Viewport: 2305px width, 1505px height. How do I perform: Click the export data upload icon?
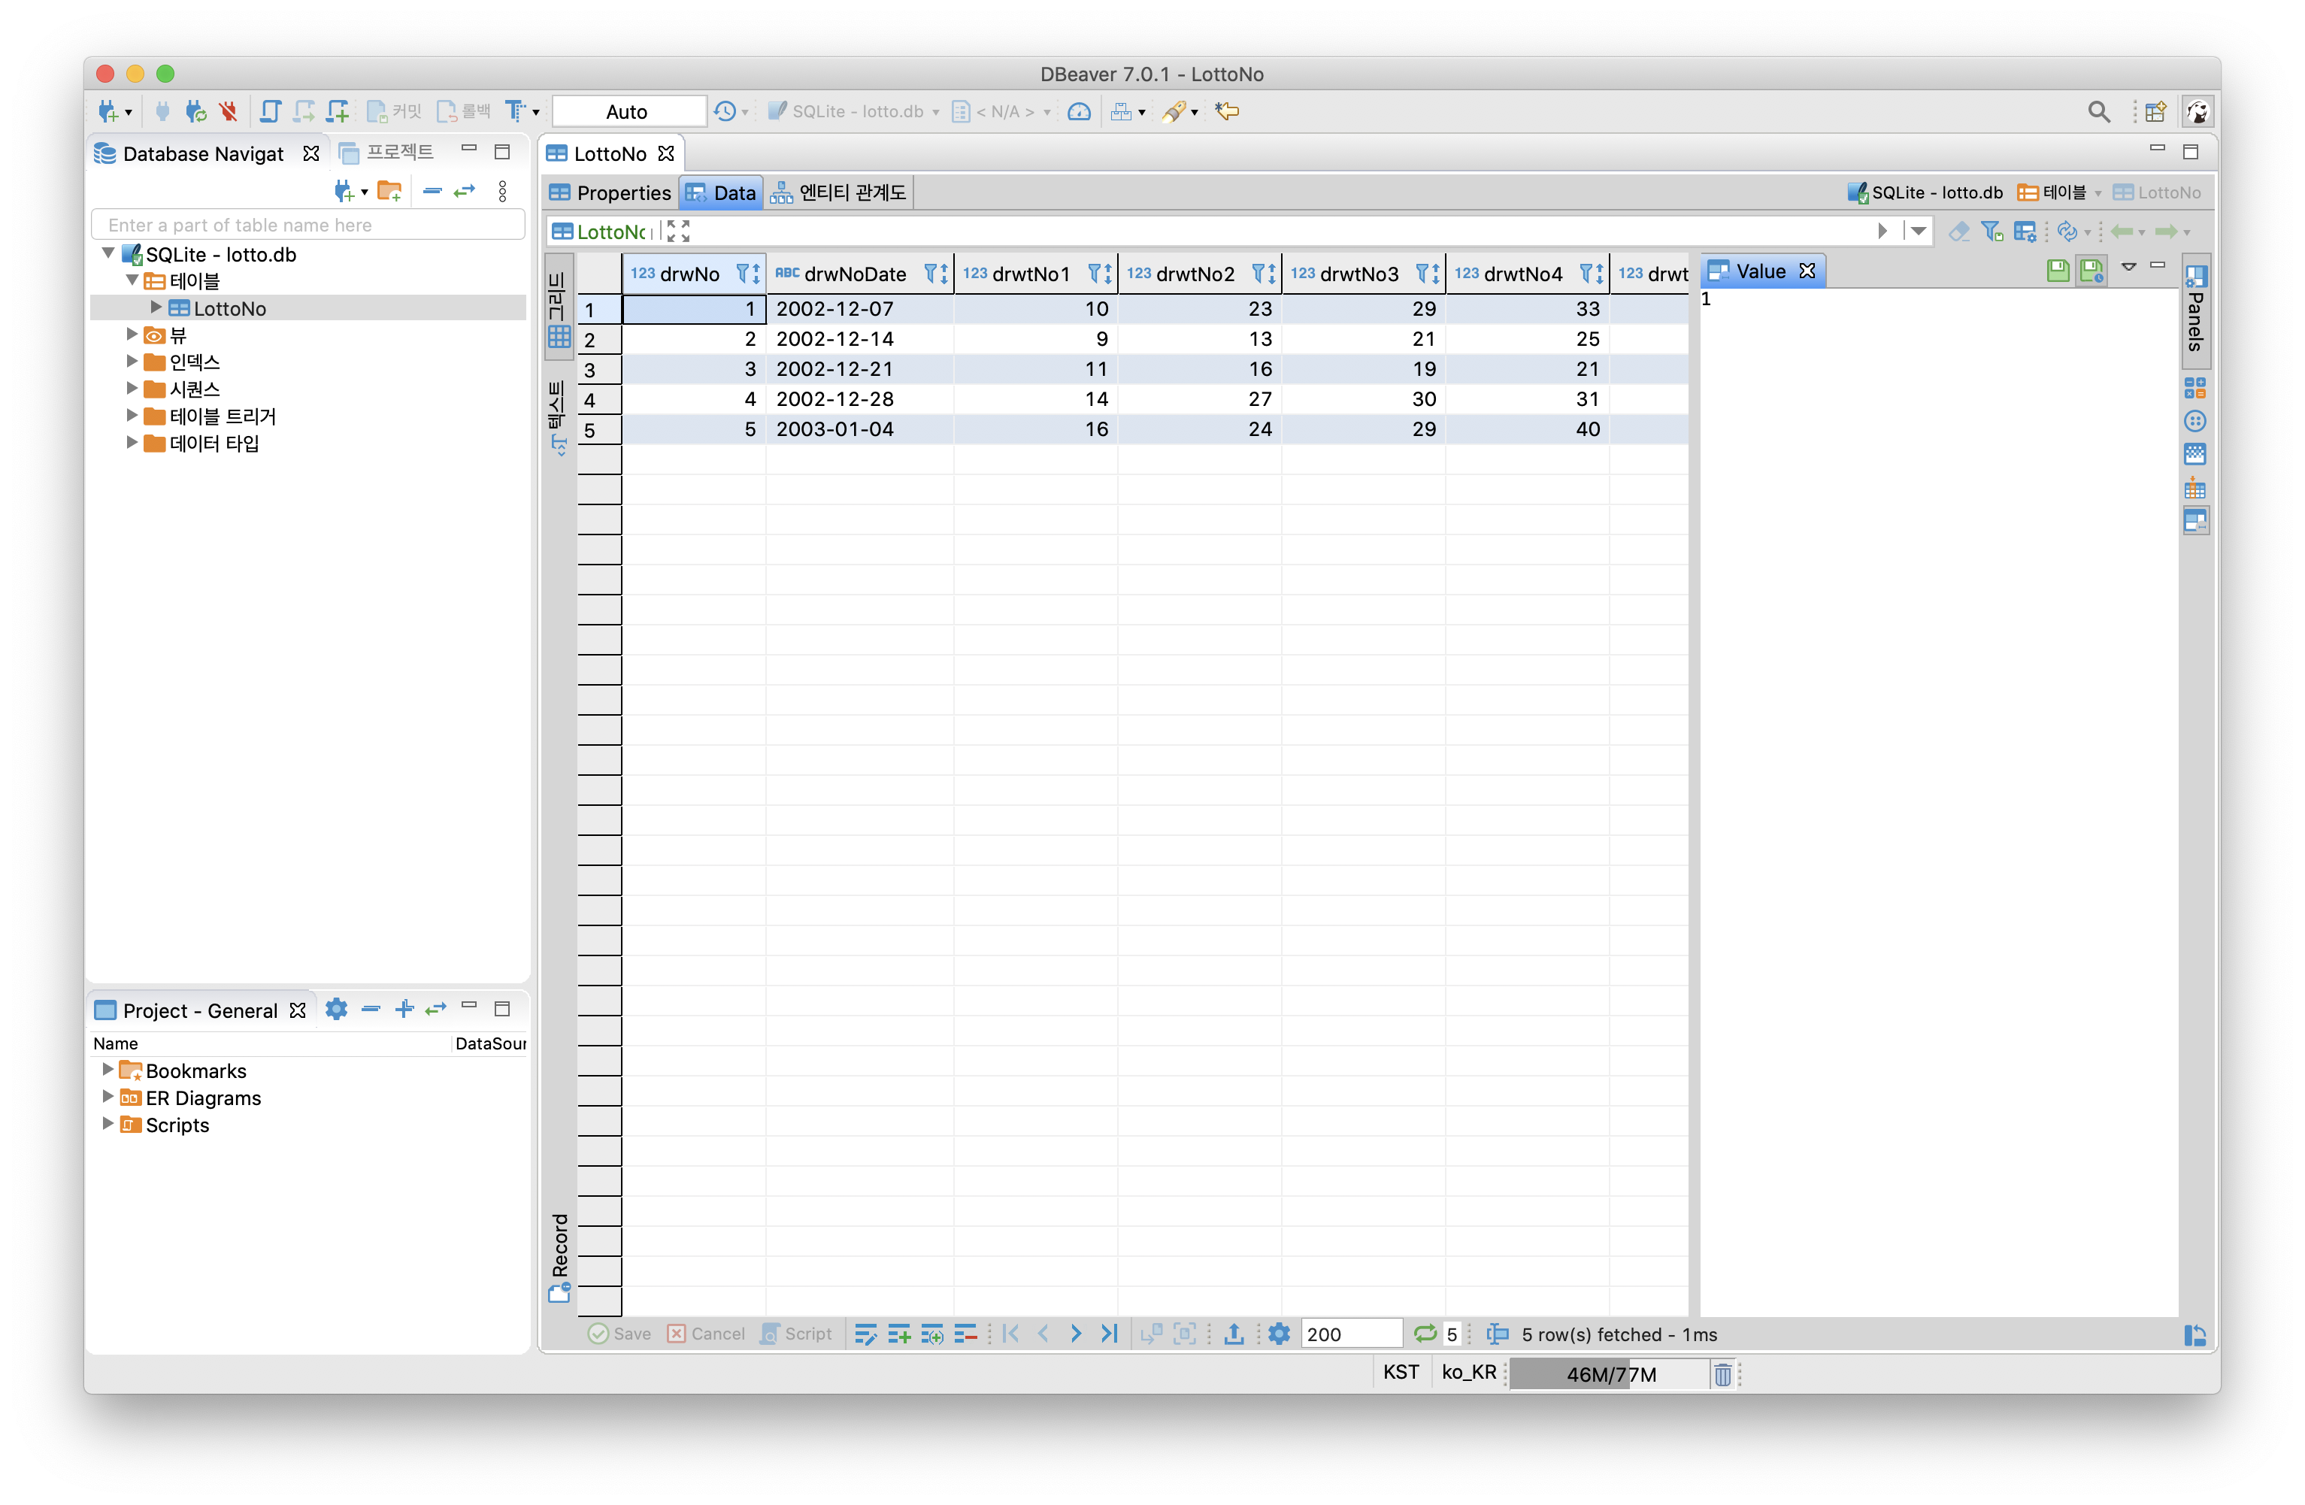1233,1334
